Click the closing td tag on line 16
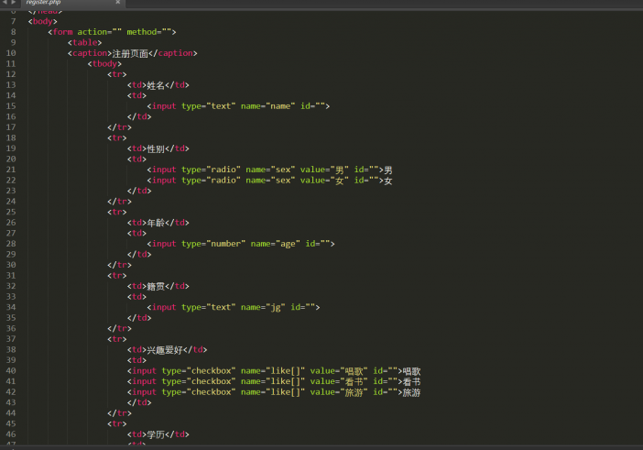The height and width of the screenshot is (450, 643). [139, 117]
